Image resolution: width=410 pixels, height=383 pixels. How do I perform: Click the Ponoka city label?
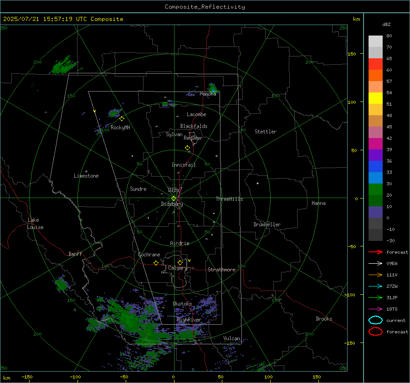click(208, 94)
